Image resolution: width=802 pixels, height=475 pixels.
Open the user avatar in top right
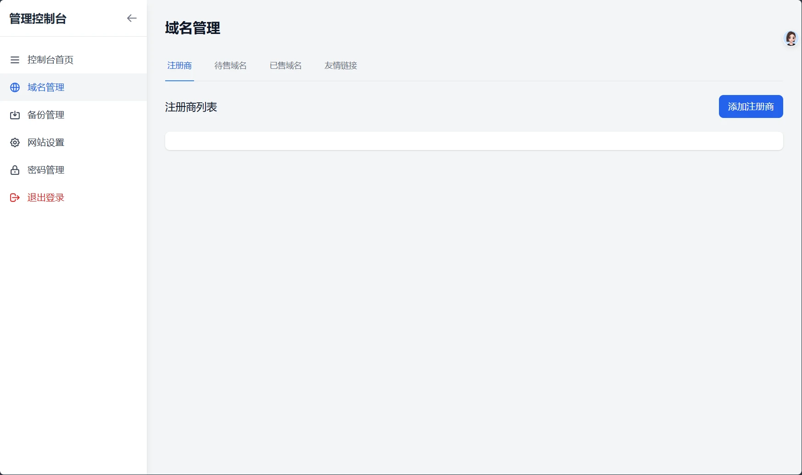[x=791, y=39]
